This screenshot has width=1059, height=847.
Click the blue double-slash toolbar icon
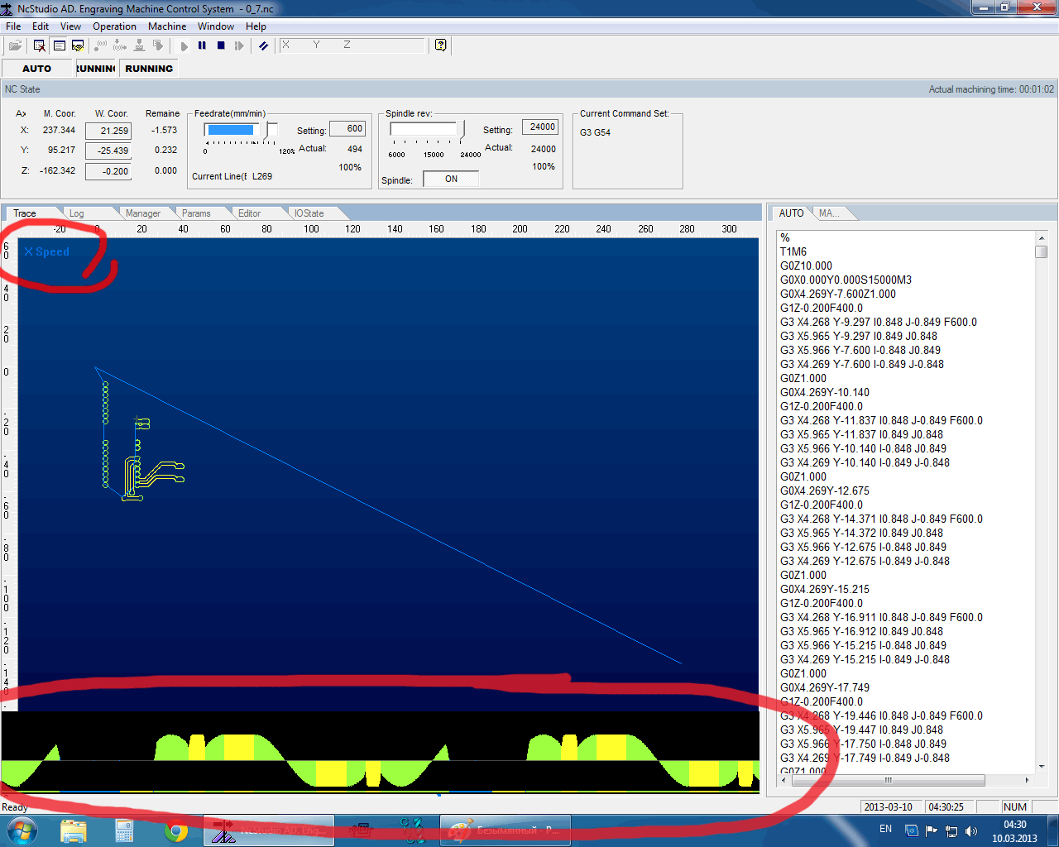click(263, 45)
